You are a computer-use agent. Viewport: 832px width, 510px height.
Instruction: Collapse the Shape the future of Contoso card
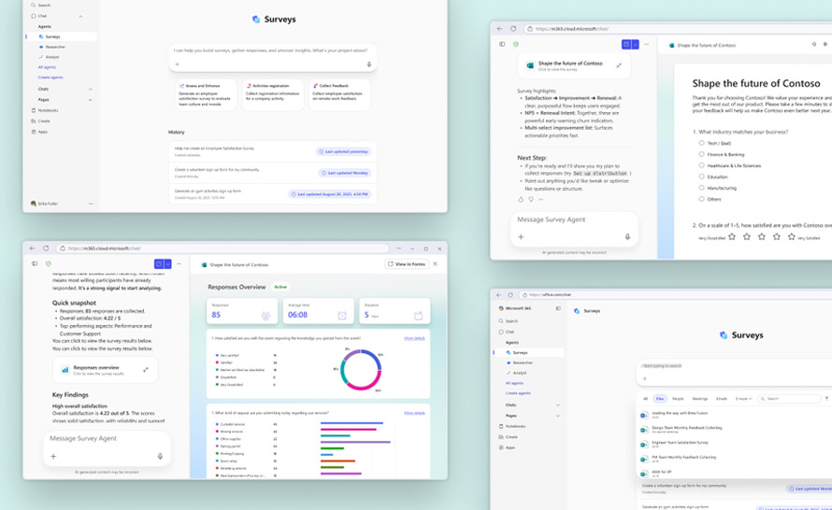619,65
